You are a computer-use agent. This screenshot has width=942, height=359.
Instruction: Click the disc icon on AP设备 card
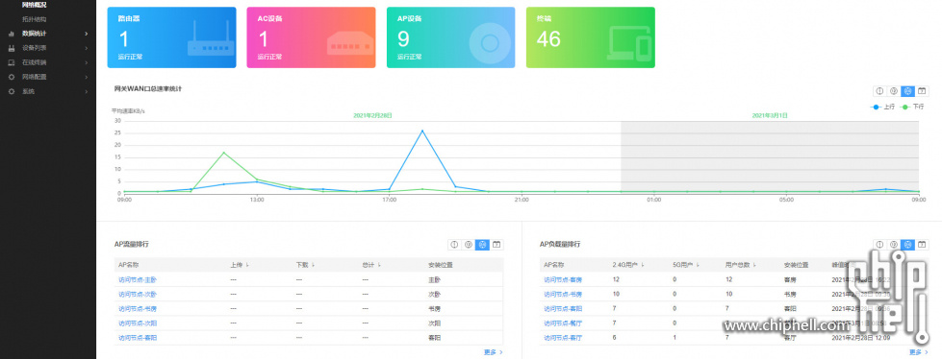(490, 43)
